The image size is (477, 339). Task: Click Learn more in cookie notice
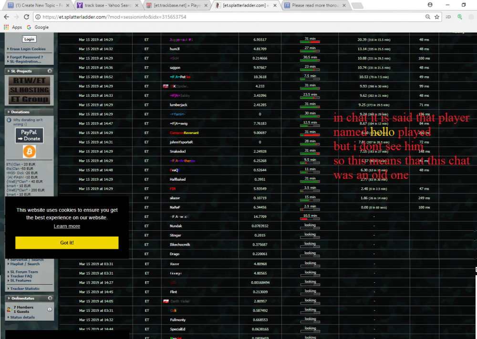point(67,226)
